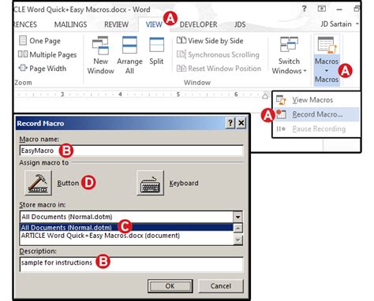
Task: Click the Macros ribbon icon
Action: click(327, 45)
